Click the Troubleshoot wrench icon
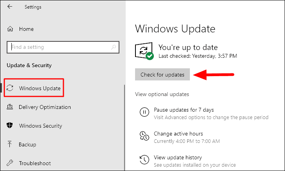This screenshot has height=171, width=285. [x=10, y=163]
